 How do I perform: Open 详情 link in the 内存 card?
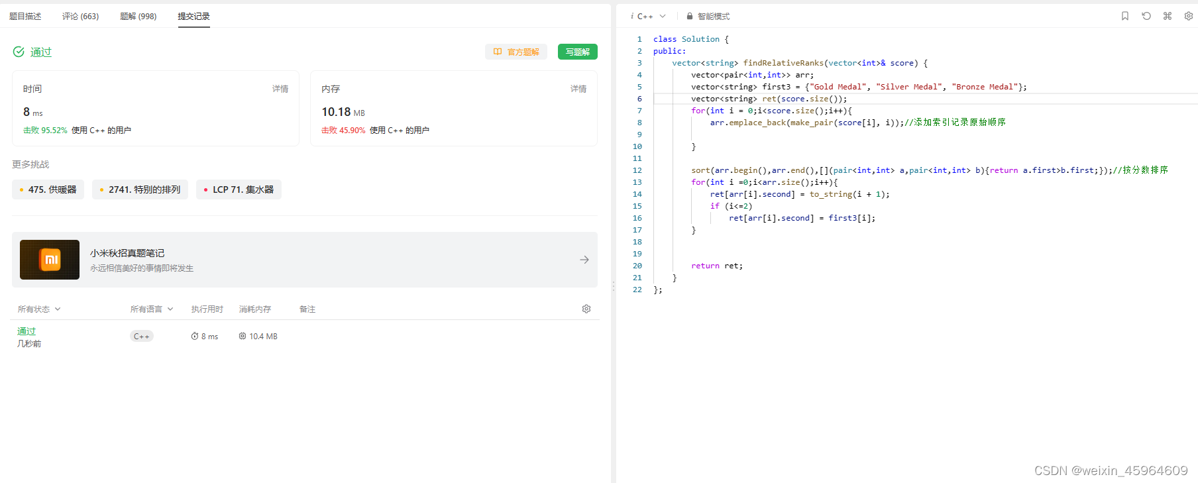click(x=578, y=89)
